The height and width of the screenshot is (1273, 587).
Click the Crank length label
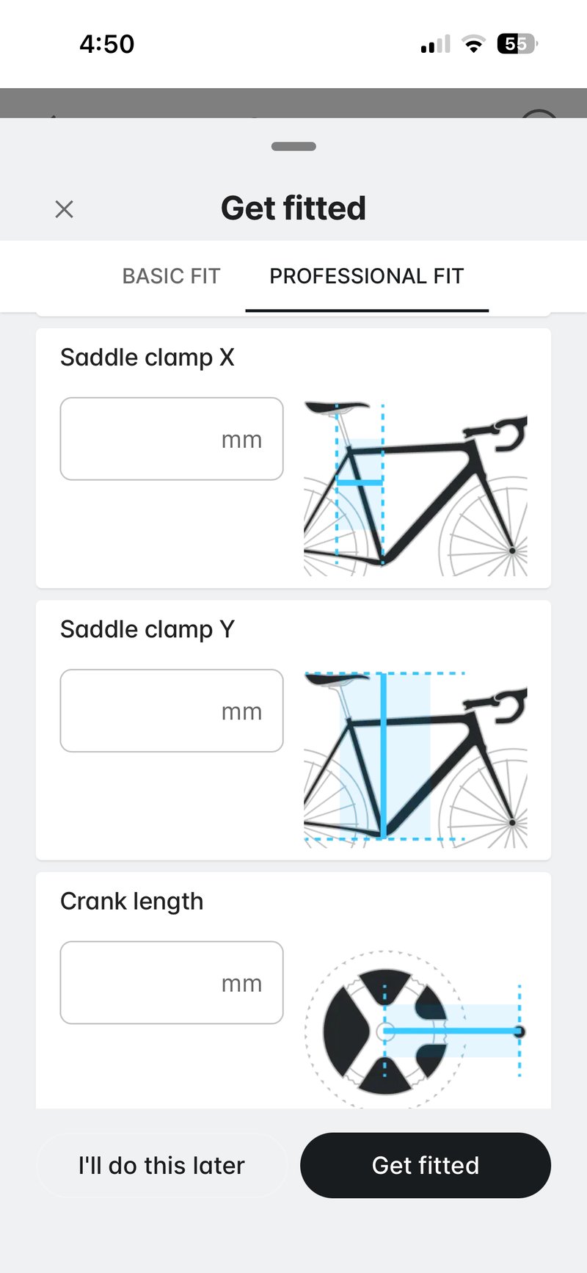[132, 901]
